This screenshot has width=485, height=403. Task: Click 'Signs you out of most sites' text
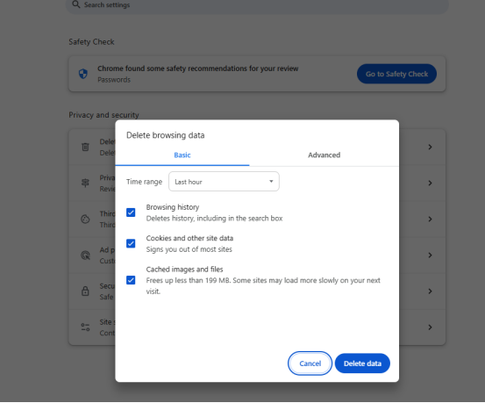[x=189, y=249]
